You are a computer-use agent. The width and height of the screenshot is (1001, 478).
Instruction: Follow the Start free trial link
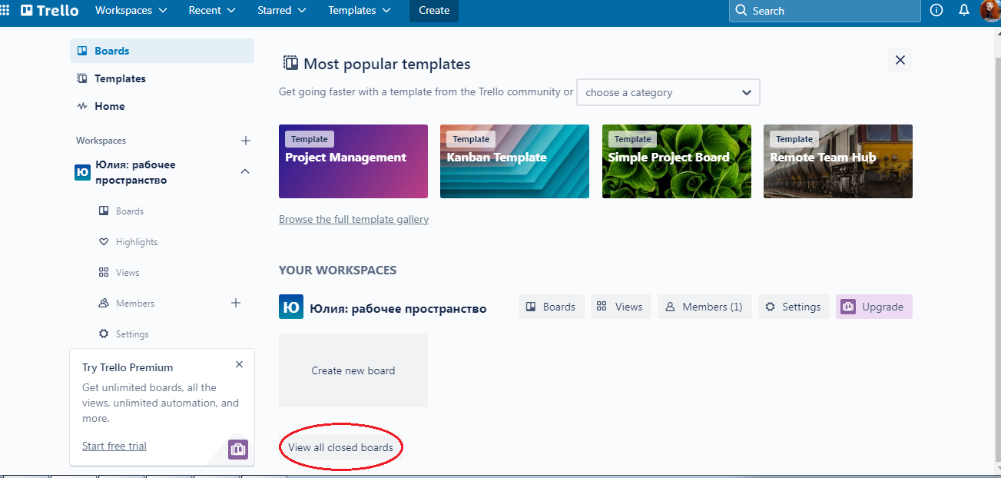114,446
